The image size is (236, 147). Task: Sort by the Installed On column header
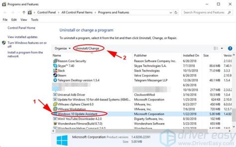coord(191,55)
